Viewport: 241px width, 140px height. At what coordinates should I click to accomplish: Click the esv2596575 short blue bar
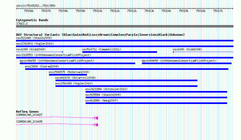pos(68,75)
